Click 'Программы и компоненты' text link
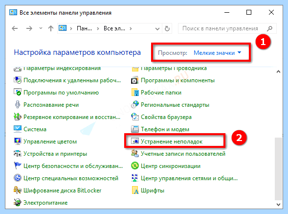288x214 pixels. (177, 80)
